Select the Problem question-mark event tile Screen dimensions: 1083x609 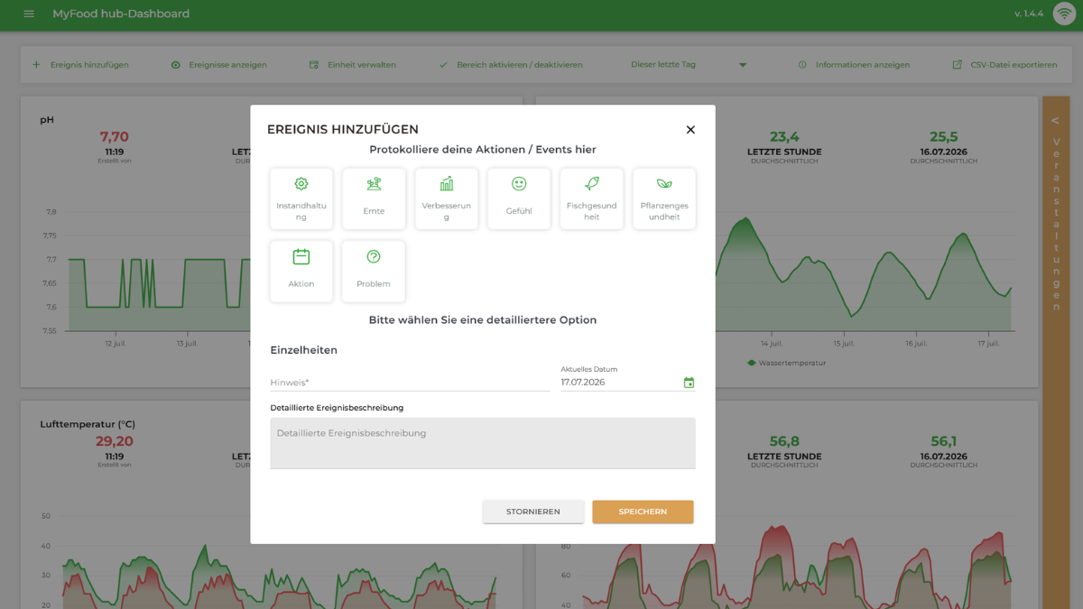click(x=374, y=271)
